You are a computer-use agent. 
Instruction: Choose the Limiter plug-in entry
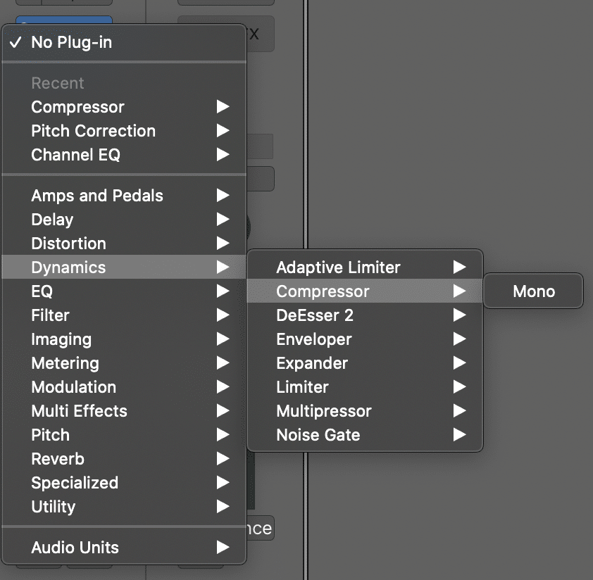point(365,387)
